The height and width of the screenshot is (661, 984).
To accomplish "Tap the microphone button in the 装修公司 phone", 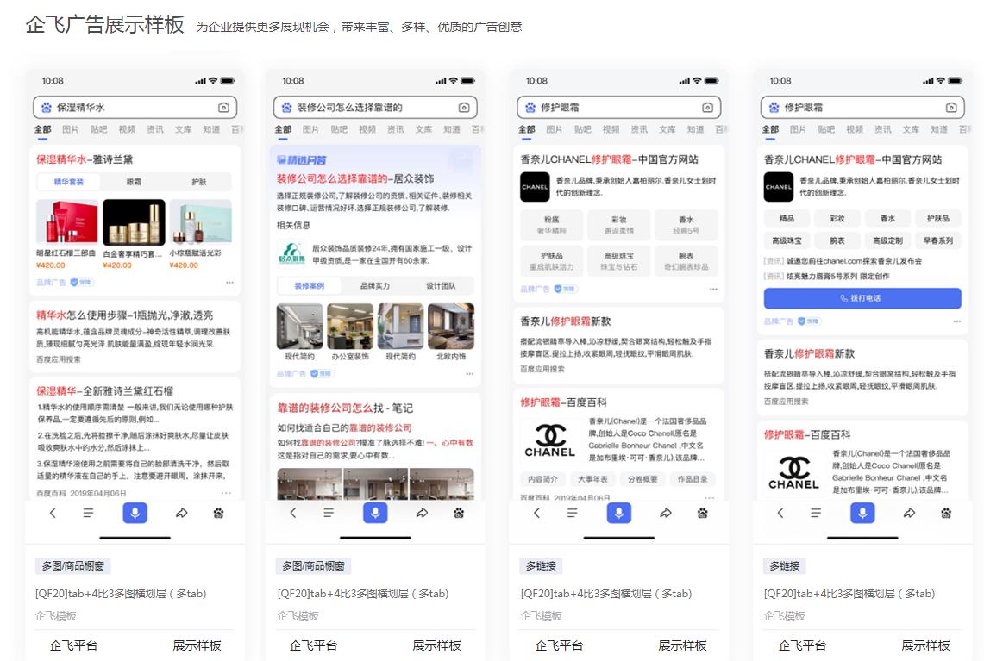I will pos(375,513).
